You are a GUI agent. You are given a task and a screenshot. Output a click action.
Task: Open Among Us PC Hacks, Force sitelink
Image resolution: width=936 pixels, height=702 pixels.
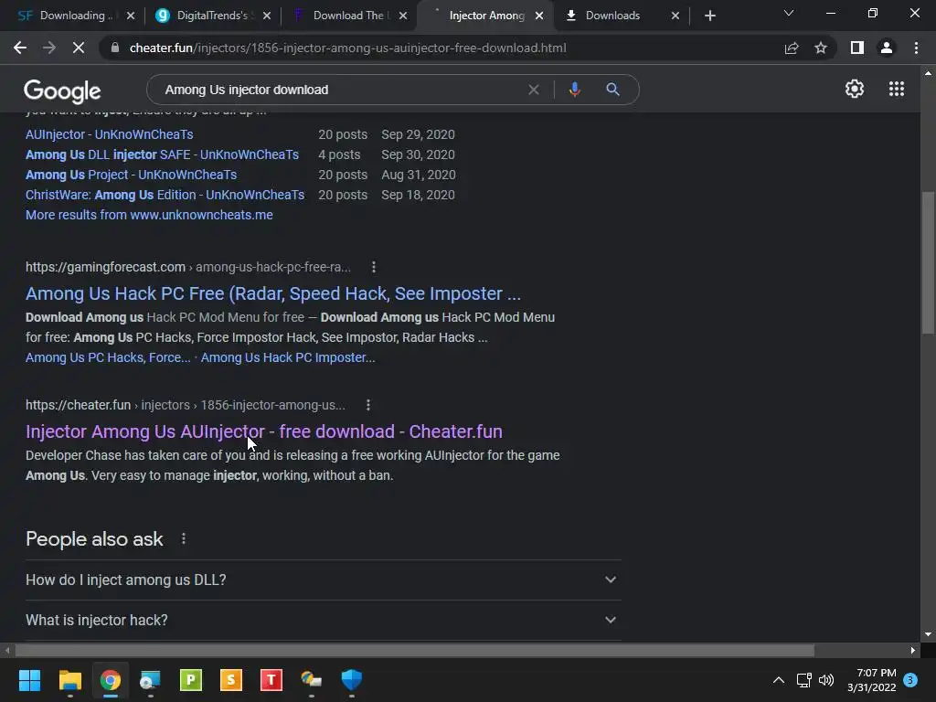coord(108,357)
